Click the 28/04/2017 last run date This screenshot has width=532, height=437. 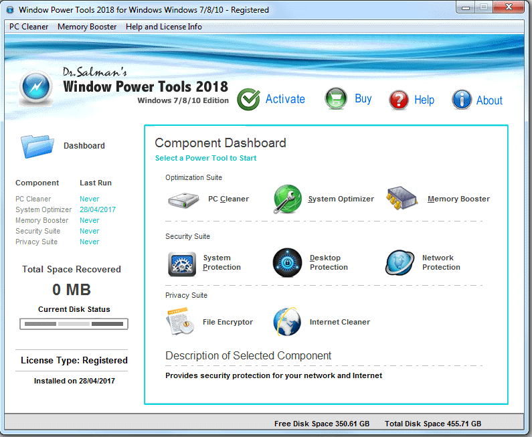click(x=98, y=209)
